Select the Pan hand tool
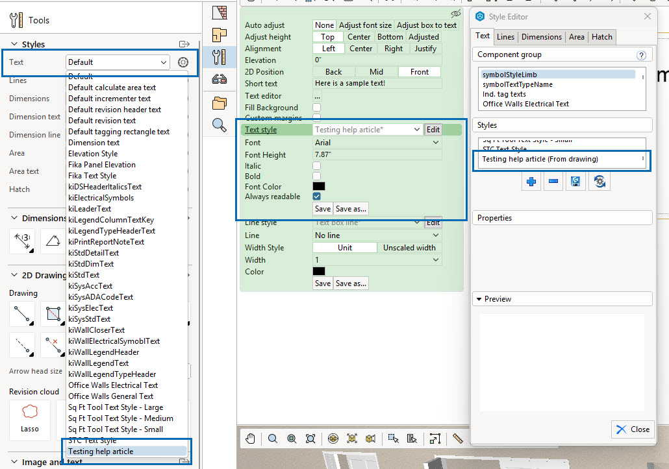The width and height of the screenshot is (669, 469). coord(251,439)
